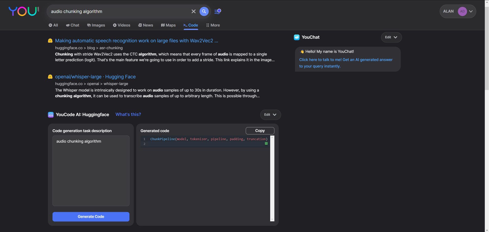Click Hugging Face favicon beside whisper-large result
Viewport: 489px width, 232px height.
pyautogui.click(x=50, y=77)
